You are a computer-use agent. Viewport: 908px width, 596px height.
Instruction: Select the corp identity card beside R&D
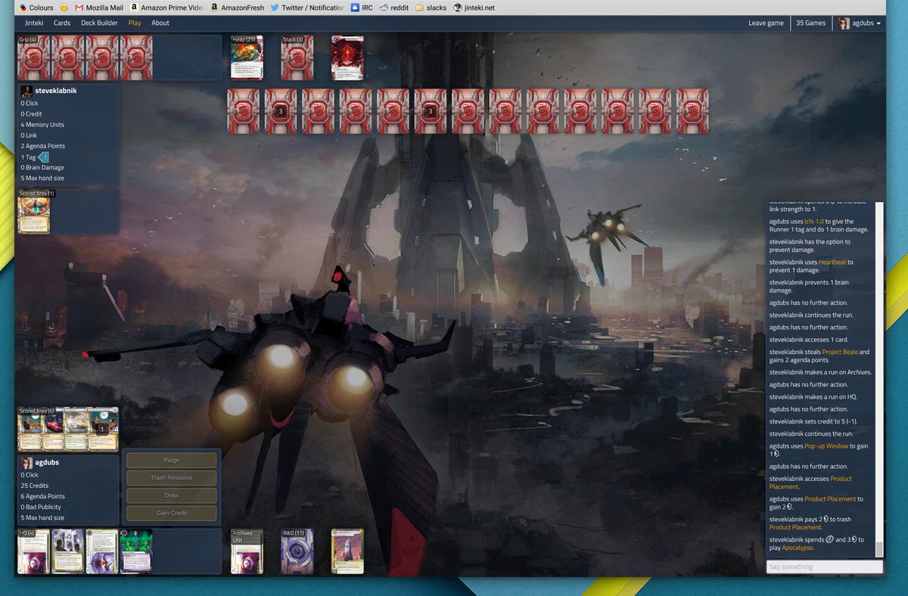click(347, 551)
